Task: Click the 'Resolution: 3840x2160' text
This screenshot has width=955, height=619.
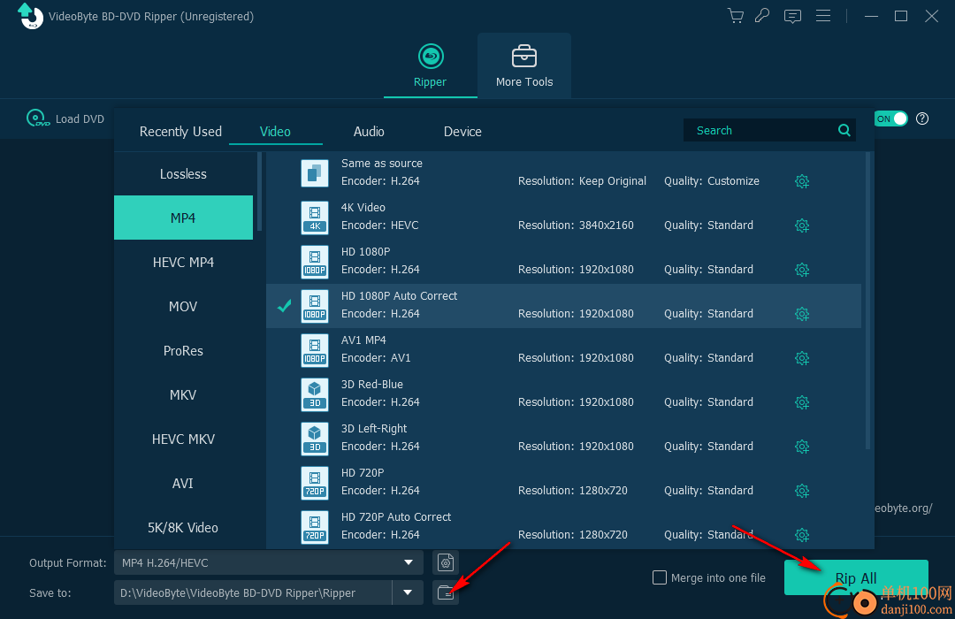Action: click(x=576, y=225)
